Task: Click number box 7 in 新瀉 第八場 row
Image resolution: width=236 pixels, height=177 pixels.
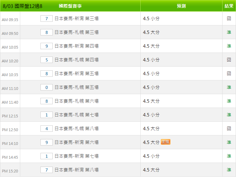Action: tap(47, 170)
